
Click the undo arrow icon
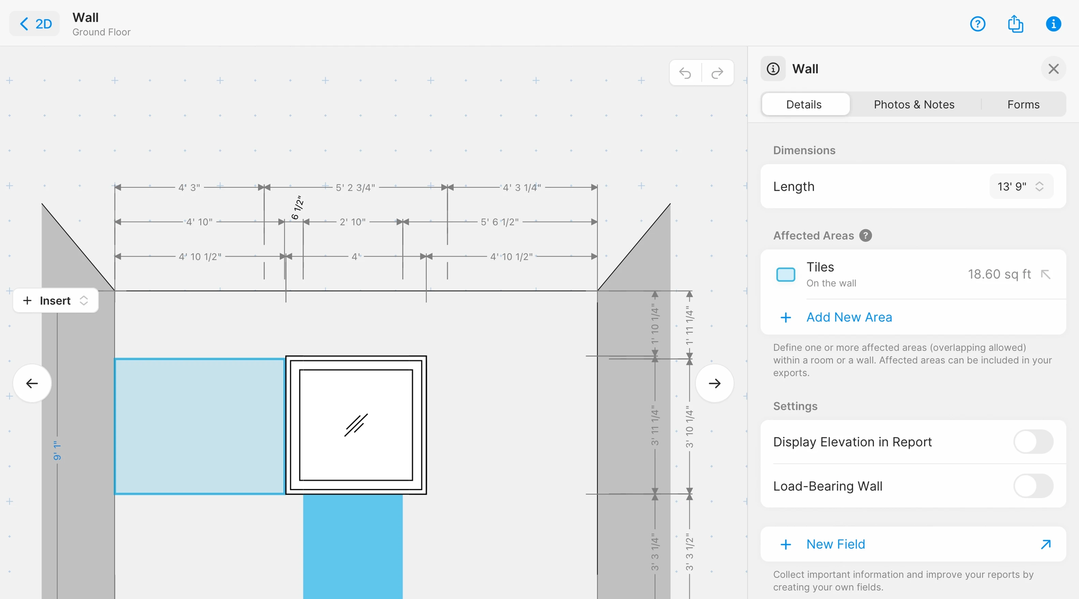685,73
